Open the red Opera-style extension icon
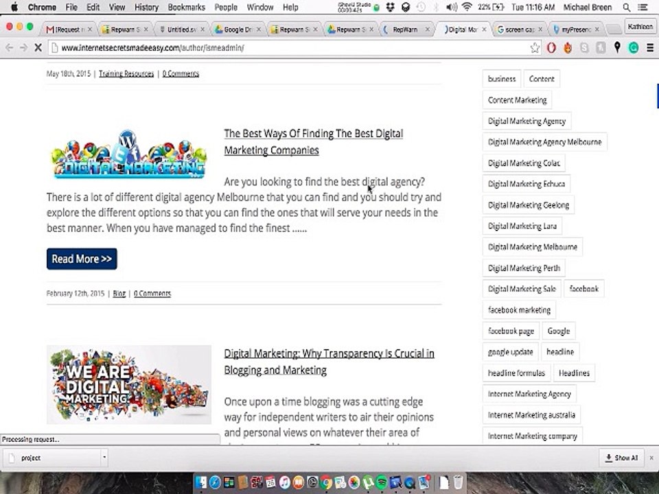The height and width of the screenshot is (494, 659). coord(551,48)
